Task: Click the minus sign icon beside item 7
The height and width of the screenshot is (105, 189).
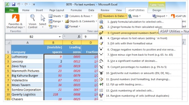Action: (101, 54)
